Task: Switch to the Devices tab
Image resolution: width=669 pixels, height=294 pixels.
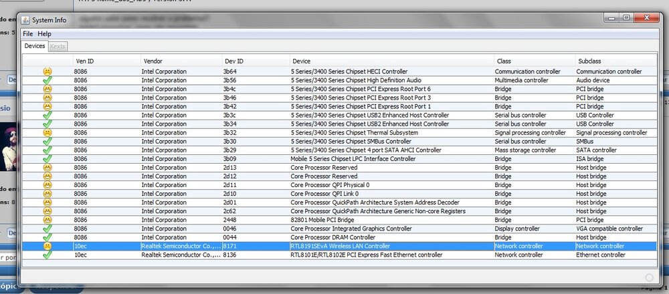Action: pos(35,46)
